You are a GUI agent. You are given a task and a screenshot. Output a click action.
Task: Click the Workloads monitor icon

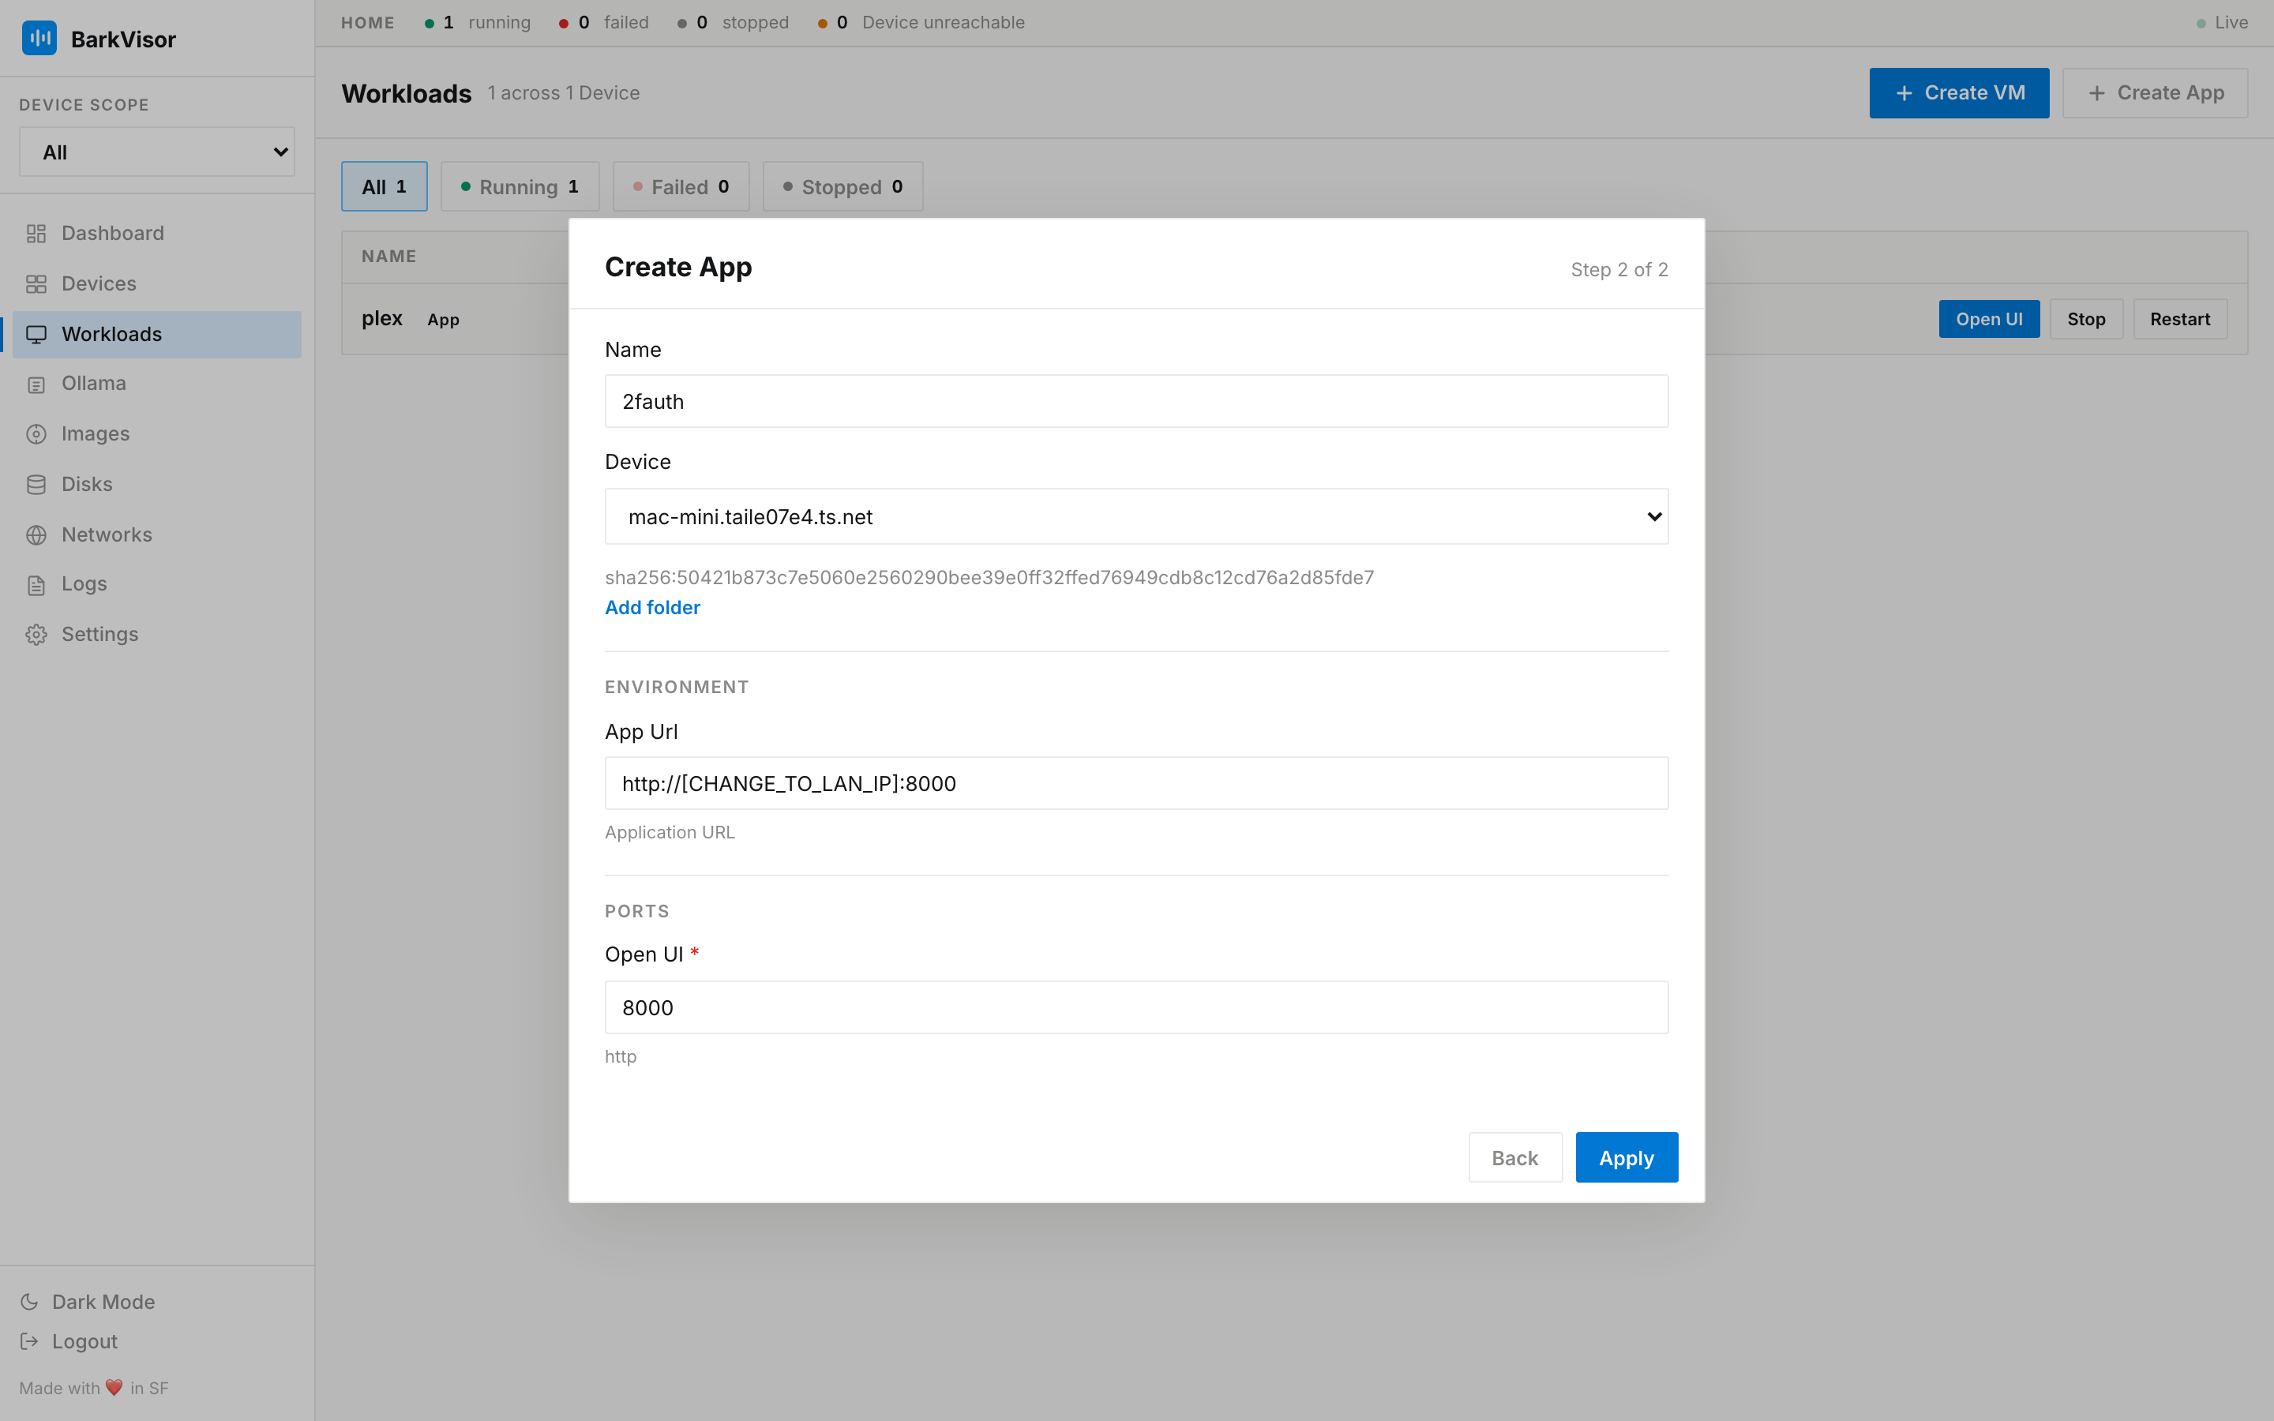click(x=36, y=335)
